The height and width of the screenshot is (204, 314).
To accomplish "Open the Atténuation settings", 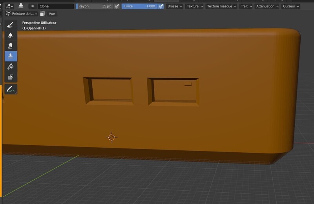I will tap(267, 6).
